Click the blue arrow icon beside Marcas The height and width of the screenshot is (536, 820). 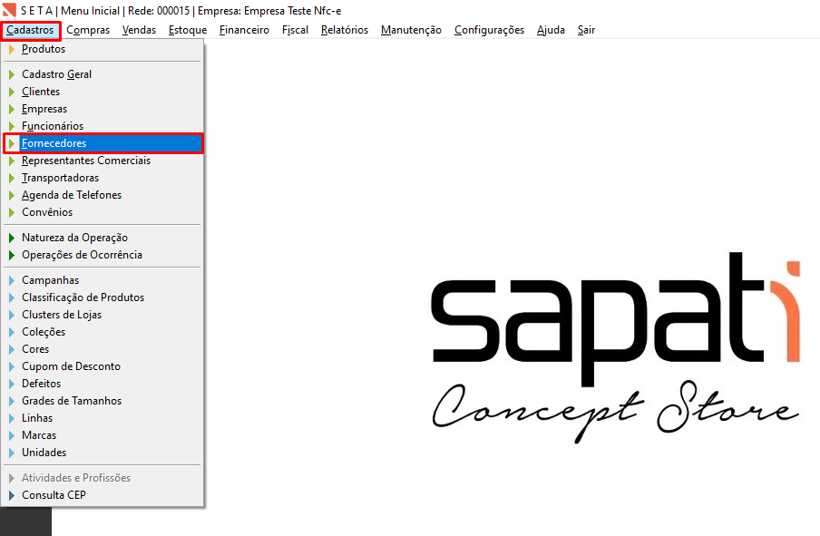coord(12,436)
